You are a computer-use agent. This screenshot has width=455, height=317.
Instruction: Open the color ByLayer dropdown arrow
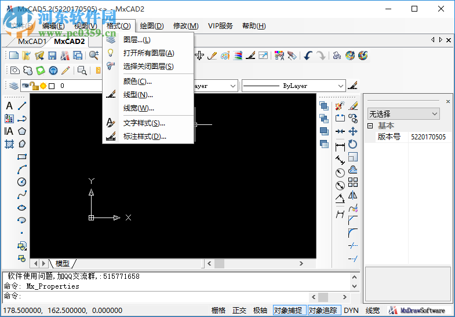(232, 86)
